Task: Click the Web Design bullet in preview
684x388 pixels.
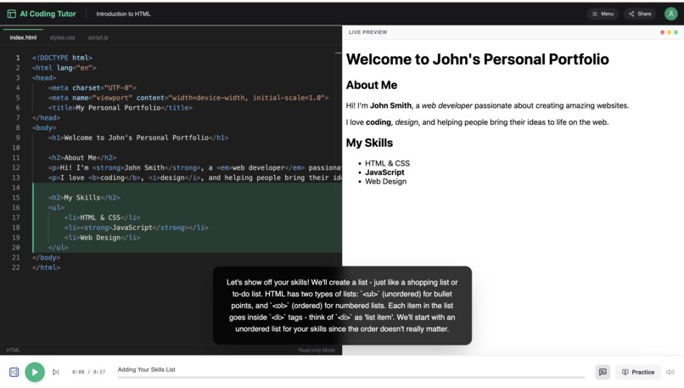Action: [385, 182]
